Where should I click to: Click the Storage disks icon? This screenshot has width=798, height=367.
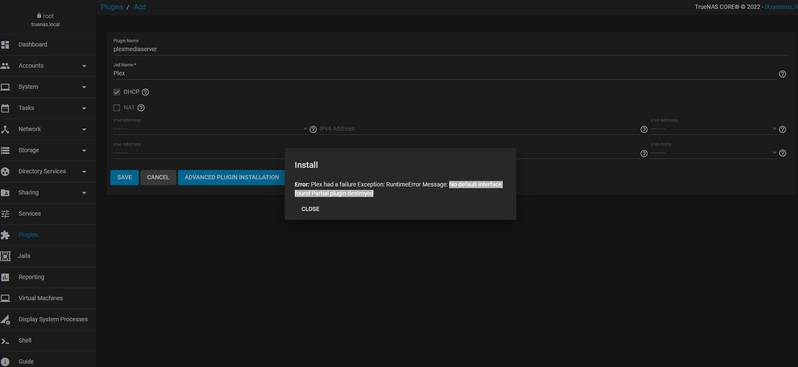point(5,150)
